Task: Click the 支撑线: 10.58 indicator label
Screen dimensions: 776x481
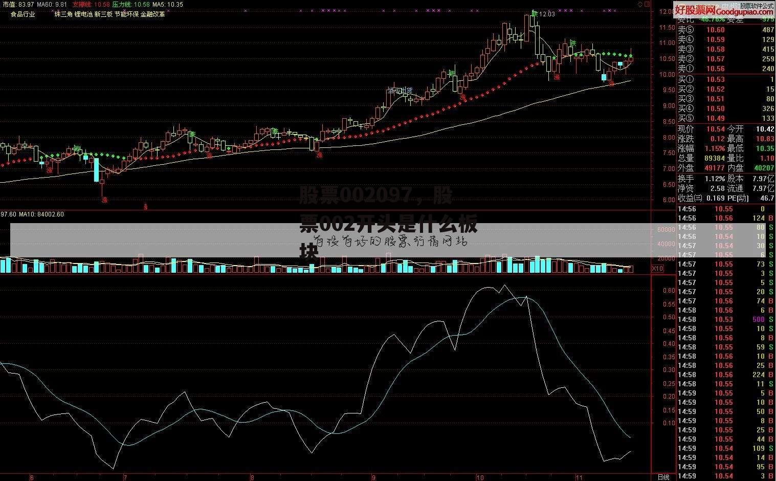Action: click(91, 4)
